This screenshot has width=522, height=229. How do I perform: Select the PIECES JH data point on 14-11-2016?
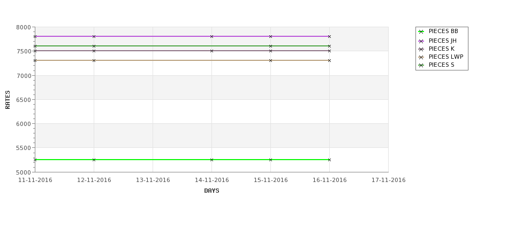[x=211, y=36]
